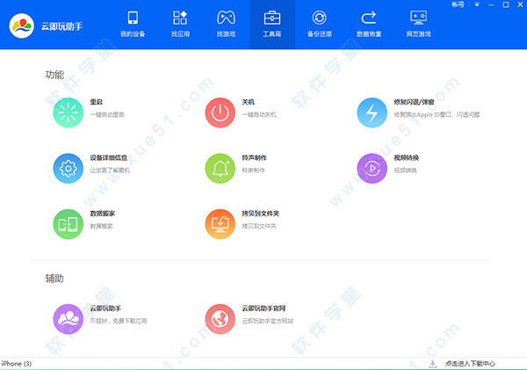Select the 工具箱 tab
Viewport: 527px width, 370px height.
tap(272, 25)
